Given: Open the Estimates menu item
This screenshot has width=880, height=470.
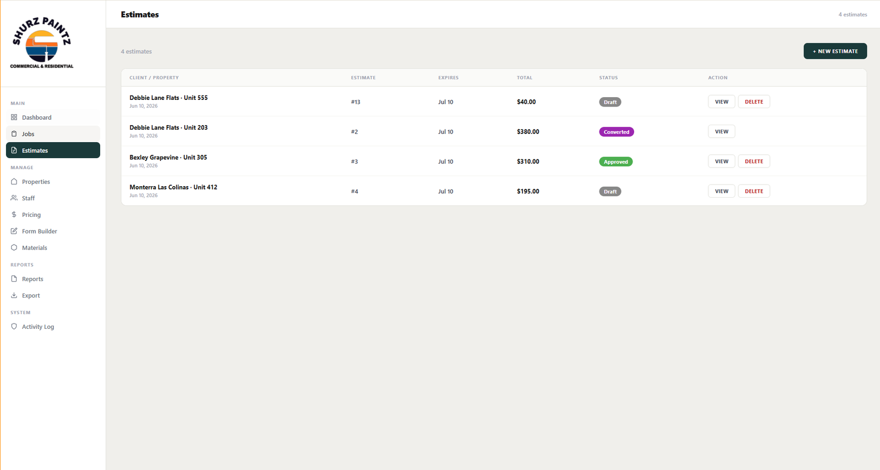Looking at the screenshot, I should [53, 150].
